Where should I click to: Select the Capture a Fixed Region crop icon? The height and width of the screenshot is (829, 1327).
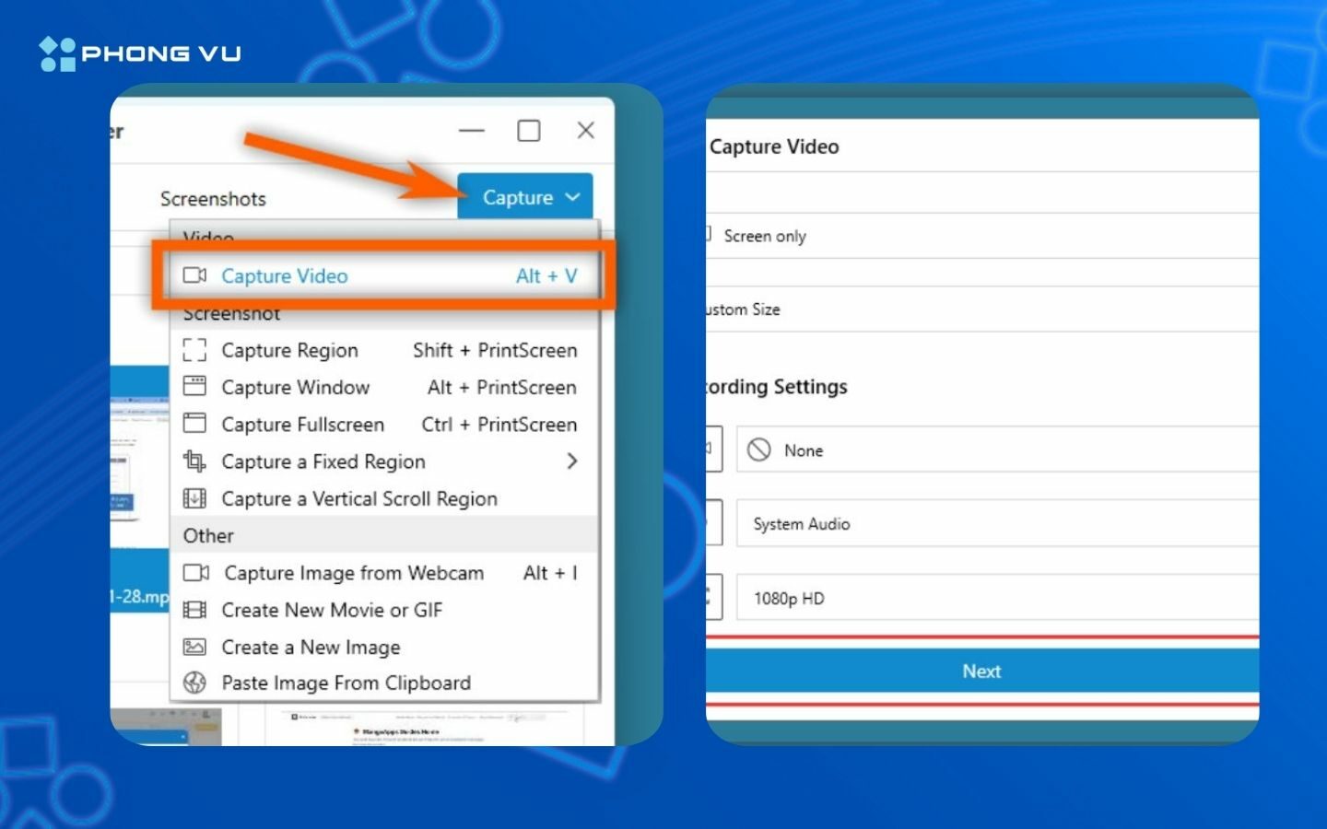(194, 461)
